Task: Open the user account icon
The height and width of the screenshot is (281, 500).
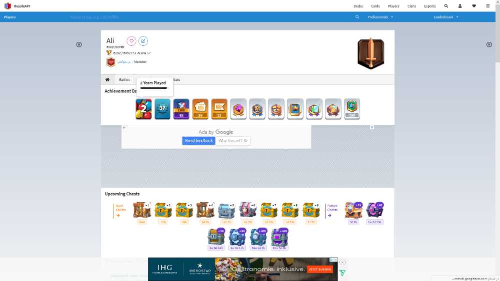Action: (460, 5)
